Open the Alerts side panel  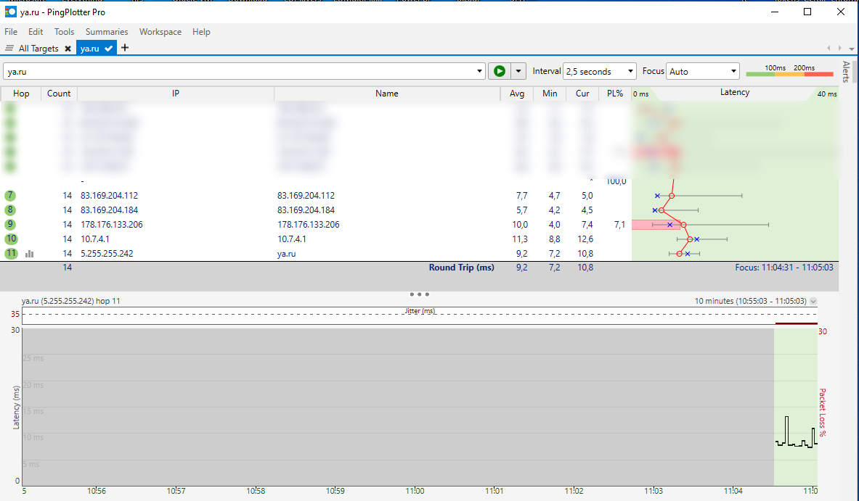[847, 72]
